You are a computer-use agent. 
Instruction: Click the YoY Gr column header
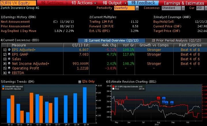(x=126, y=45)
